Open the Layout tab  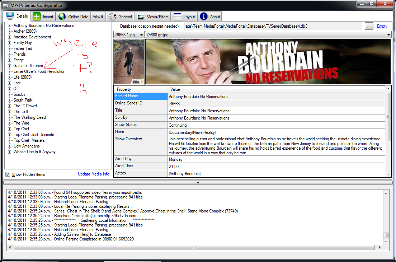184,17
